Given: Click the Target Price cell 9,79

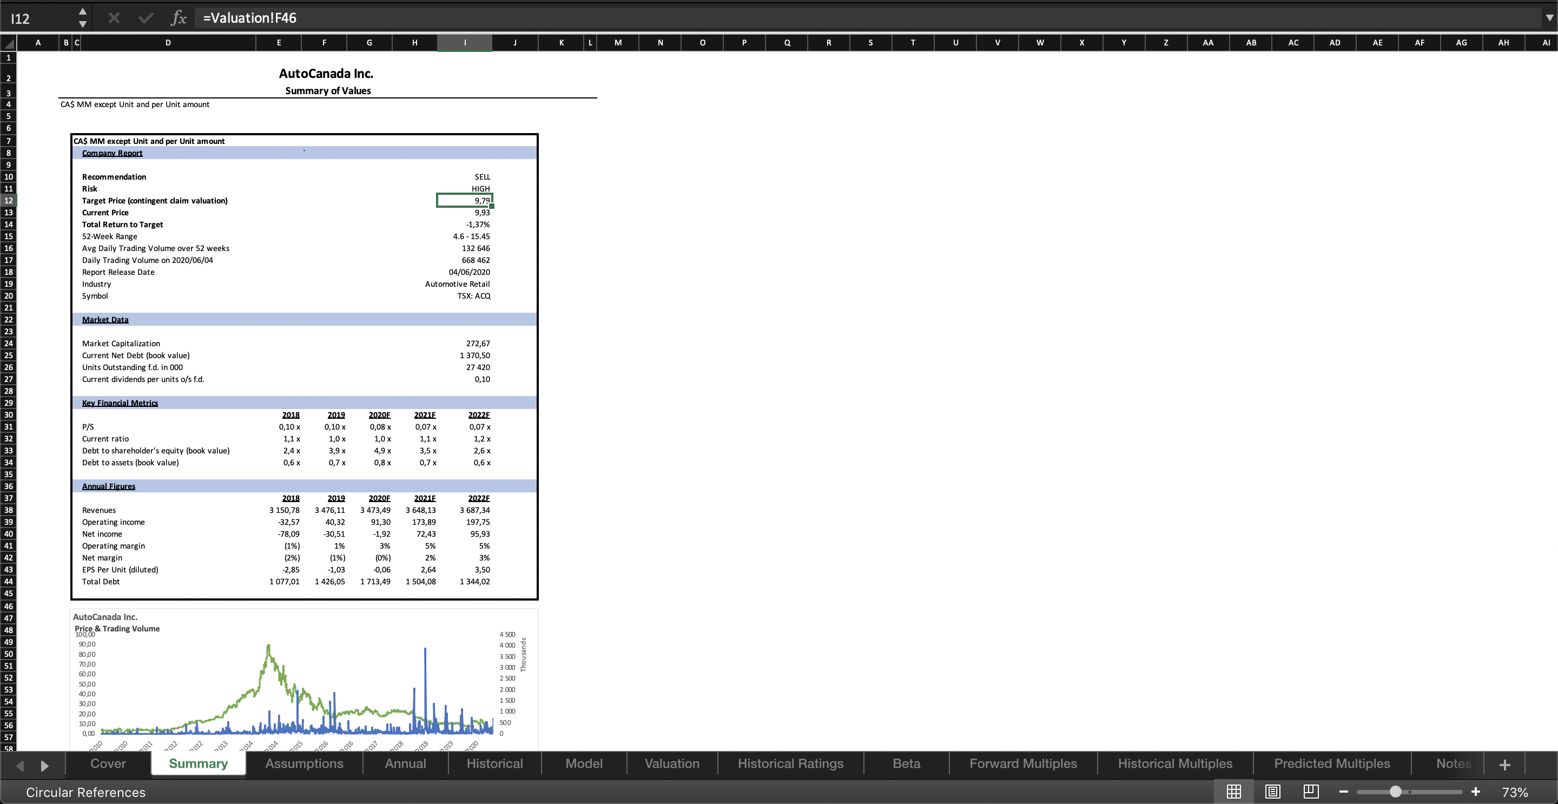Looking at the screenshot, I should [465, 200].
